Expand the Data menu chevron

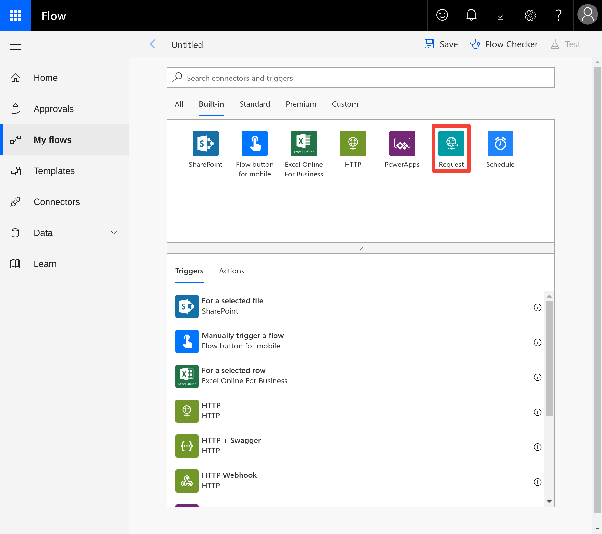[x=114, y=233]
